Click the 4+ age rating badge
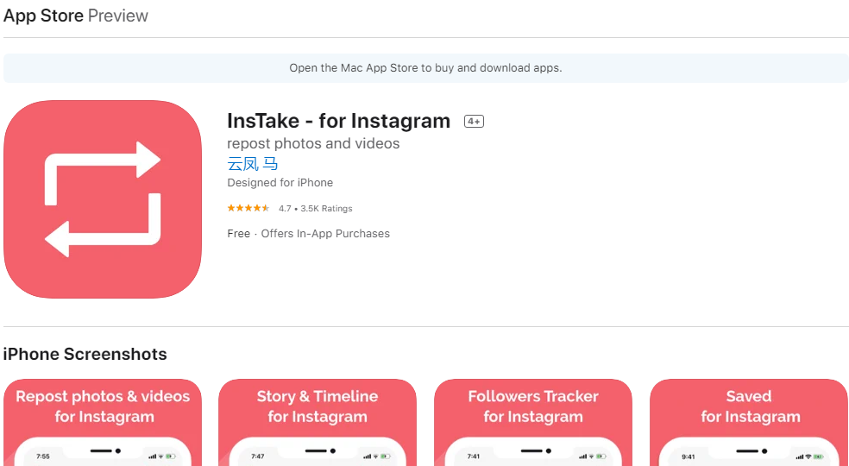849x466 pixels. 474,122
